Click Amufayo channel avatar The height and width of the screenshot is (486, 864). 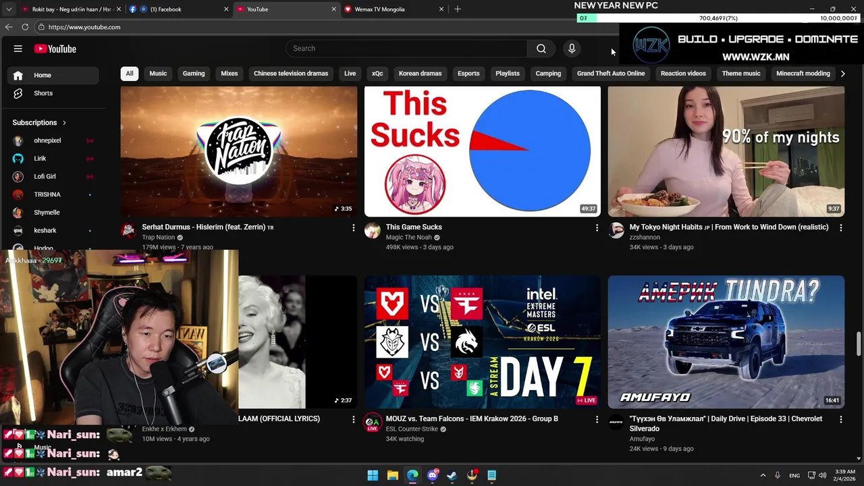coord(616,423)
